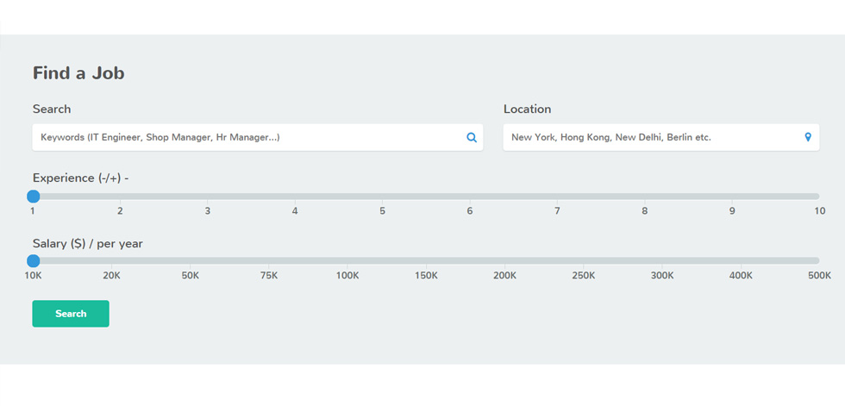Click the magnifier icon in Search field

pyautogui.click(x=472, y=137)
